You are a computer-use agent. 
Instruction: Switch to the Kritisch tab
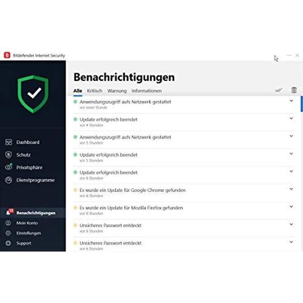(x=95, y=91)
